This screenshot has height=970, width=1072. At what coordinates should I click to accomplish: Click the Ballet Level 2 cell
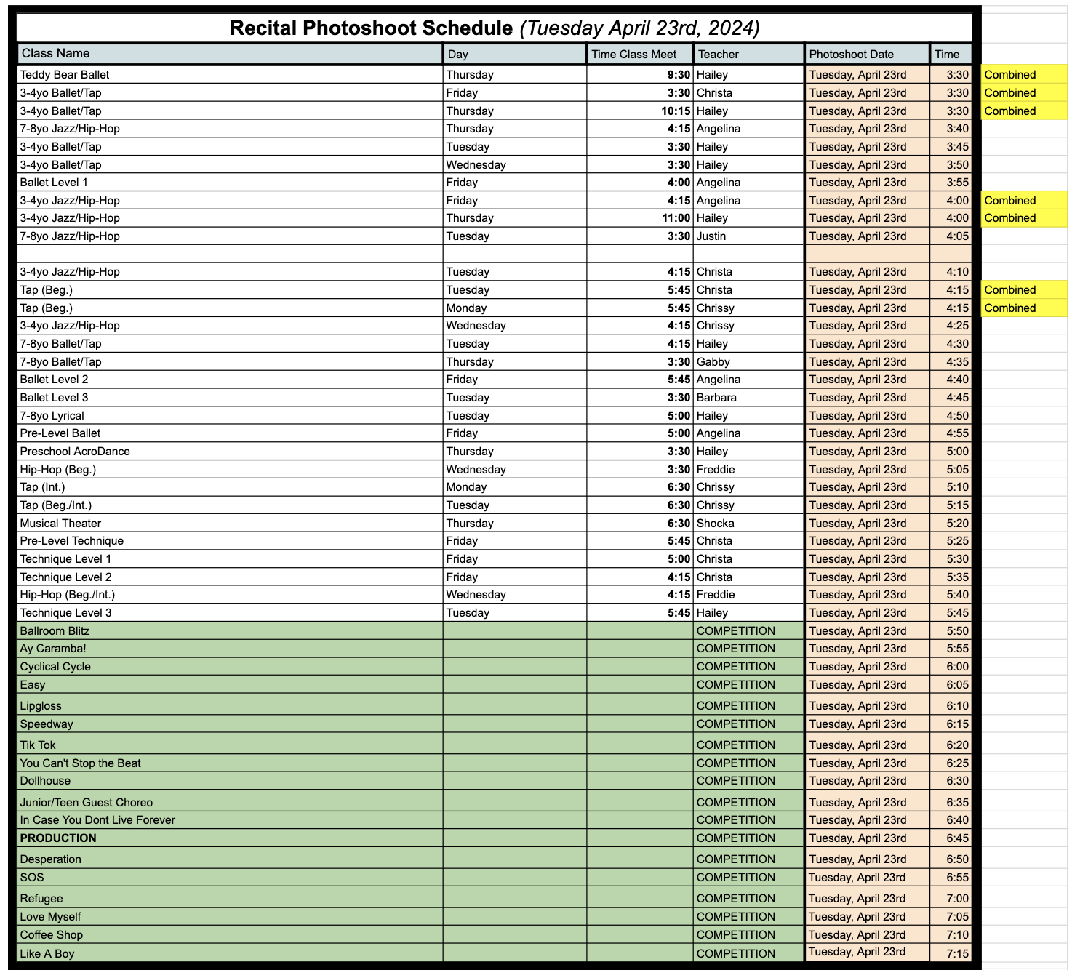(x=231, y=380)
